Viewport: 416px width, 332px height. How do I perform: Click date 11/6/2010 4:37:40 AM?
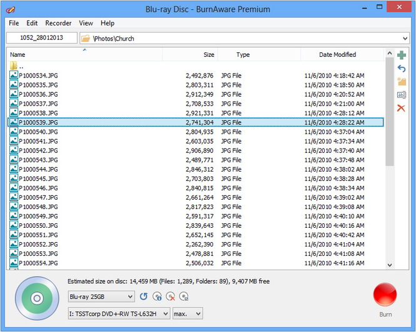334,150
